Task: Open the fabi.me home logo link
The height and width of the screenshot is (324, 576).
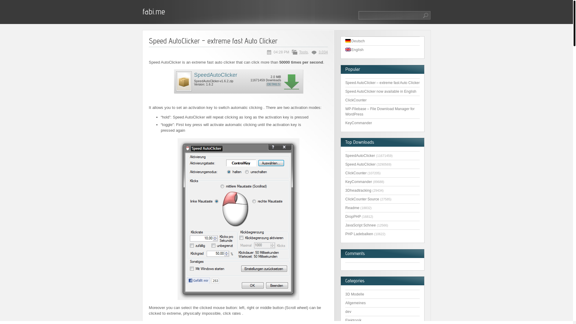Action: (154, 12)
